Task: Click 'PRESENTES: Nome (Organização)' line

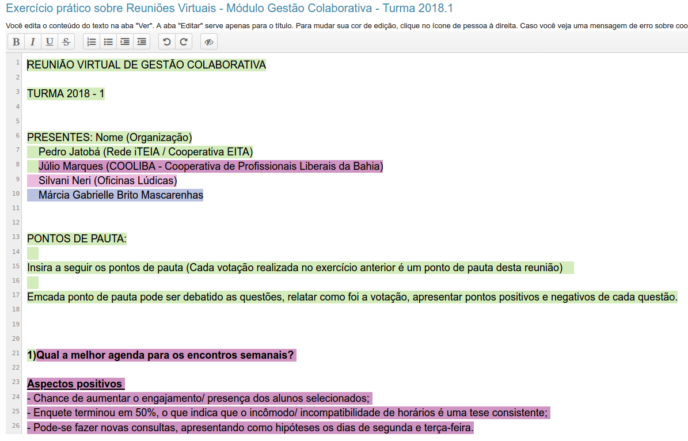Action: point(110,138)
